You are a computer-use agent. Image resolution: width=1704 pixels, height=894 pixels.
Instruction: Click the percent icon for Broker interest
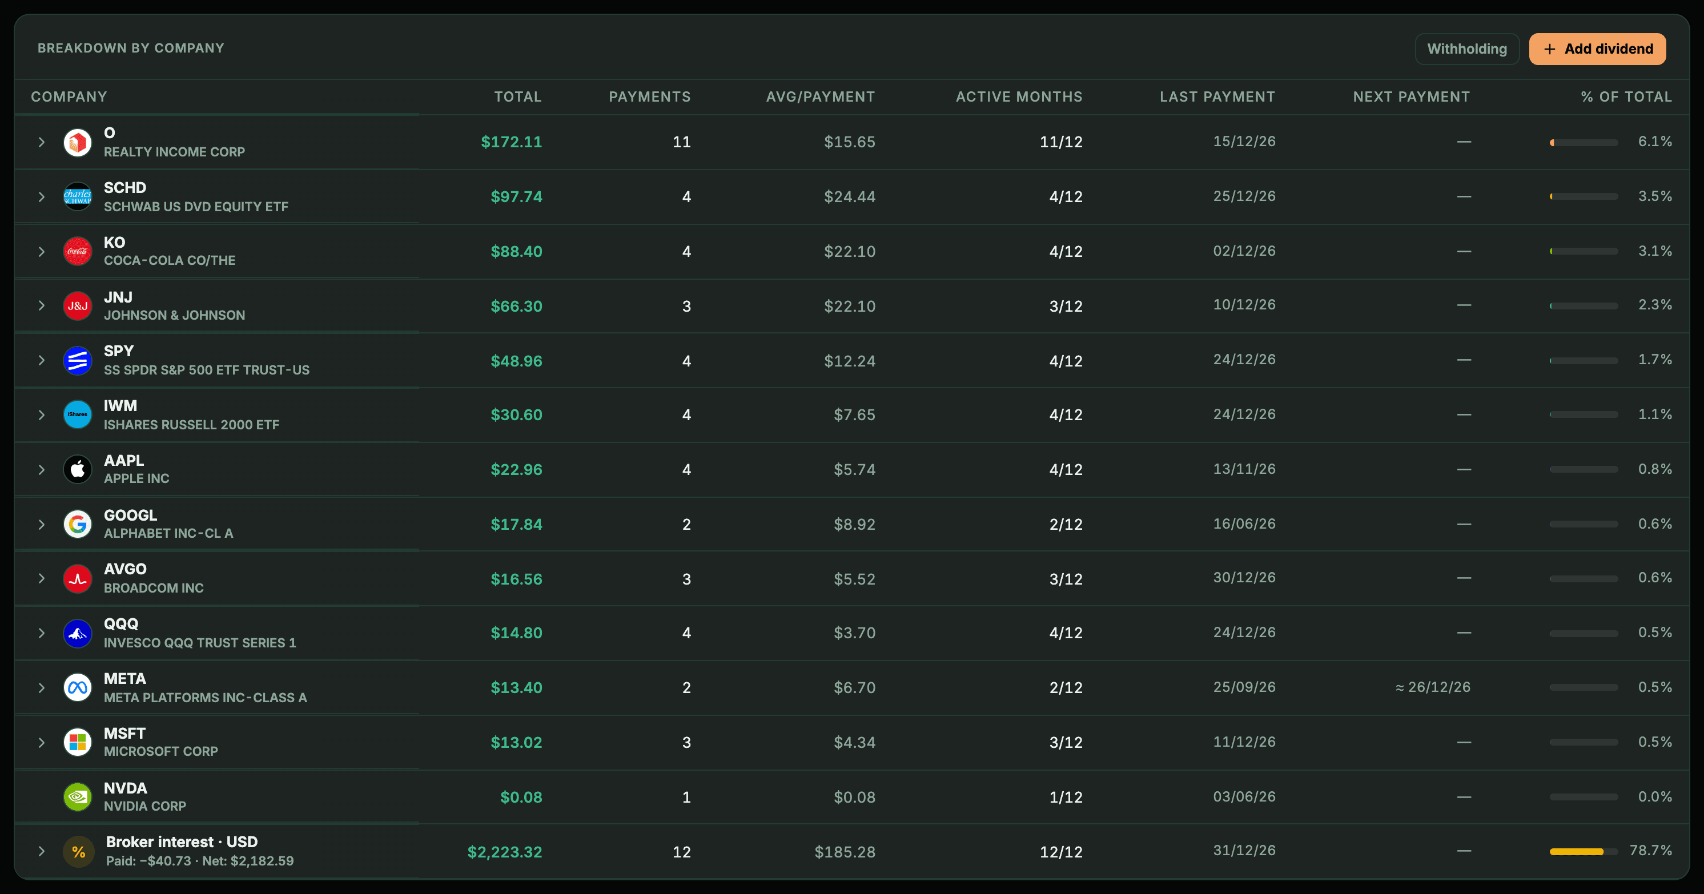point(79,852)
